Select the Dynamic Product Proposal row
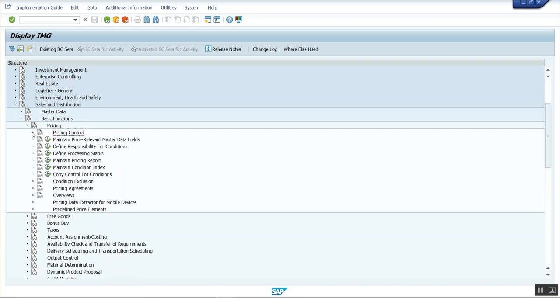560x298 pixels. point(74,272)
